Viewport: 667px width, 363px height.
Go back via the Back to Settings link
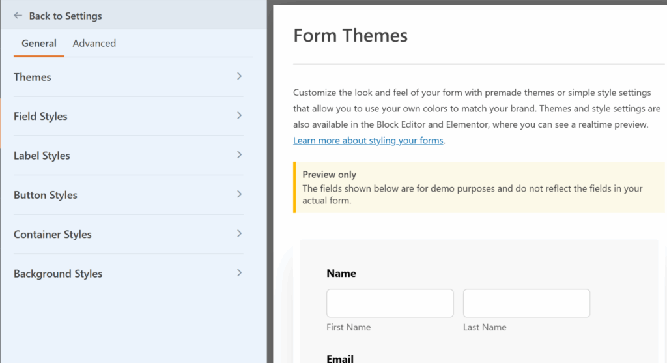coord(65,16)
